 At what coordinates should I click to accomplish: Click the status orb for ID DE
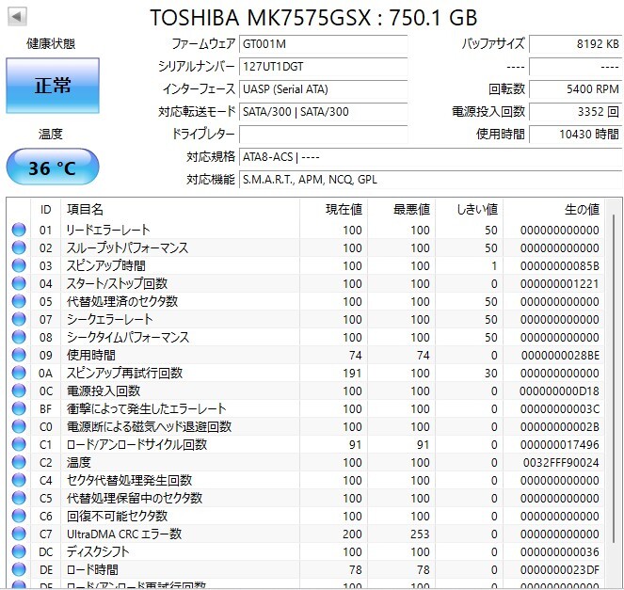click(19, 569)
